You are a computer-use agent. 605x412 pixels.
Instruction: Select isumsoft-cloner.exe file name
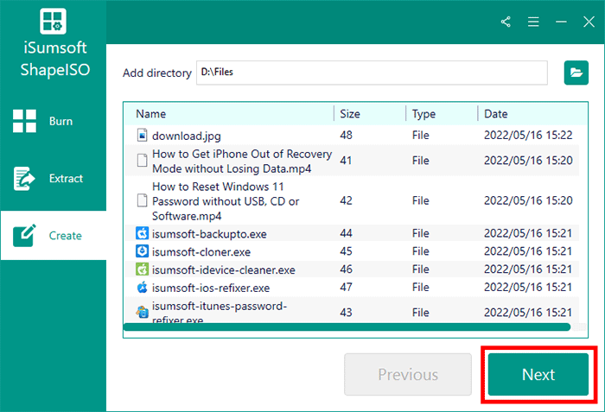click(x=201, y=252)
